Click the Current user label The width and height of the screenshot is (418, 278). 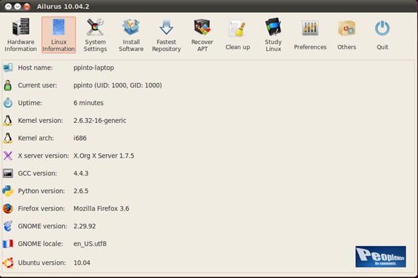click(x=38, y=86)
